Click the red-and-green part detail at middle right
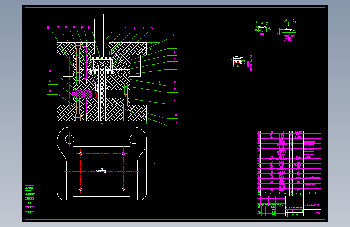The image size is (350, 227). point(238,62)
